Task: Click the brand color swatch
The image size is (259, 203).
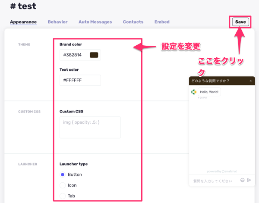Action: pos(94,55)
